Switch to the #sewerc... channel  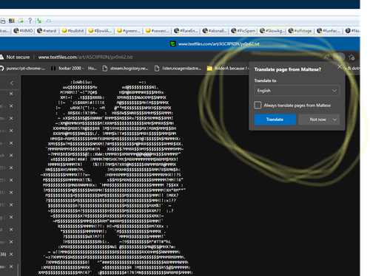(157, 31)
